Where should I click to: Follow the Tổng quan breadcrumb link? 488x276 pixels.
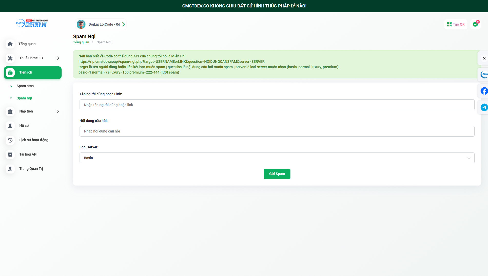click(81, 42)
